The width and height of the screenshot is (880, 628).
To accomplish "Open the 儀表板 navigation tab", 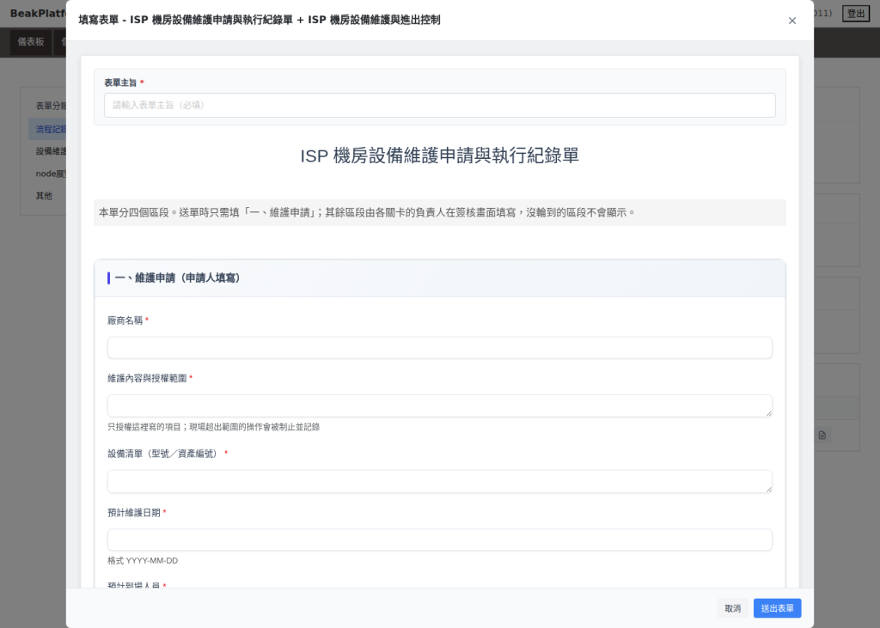I will (31, 42).
